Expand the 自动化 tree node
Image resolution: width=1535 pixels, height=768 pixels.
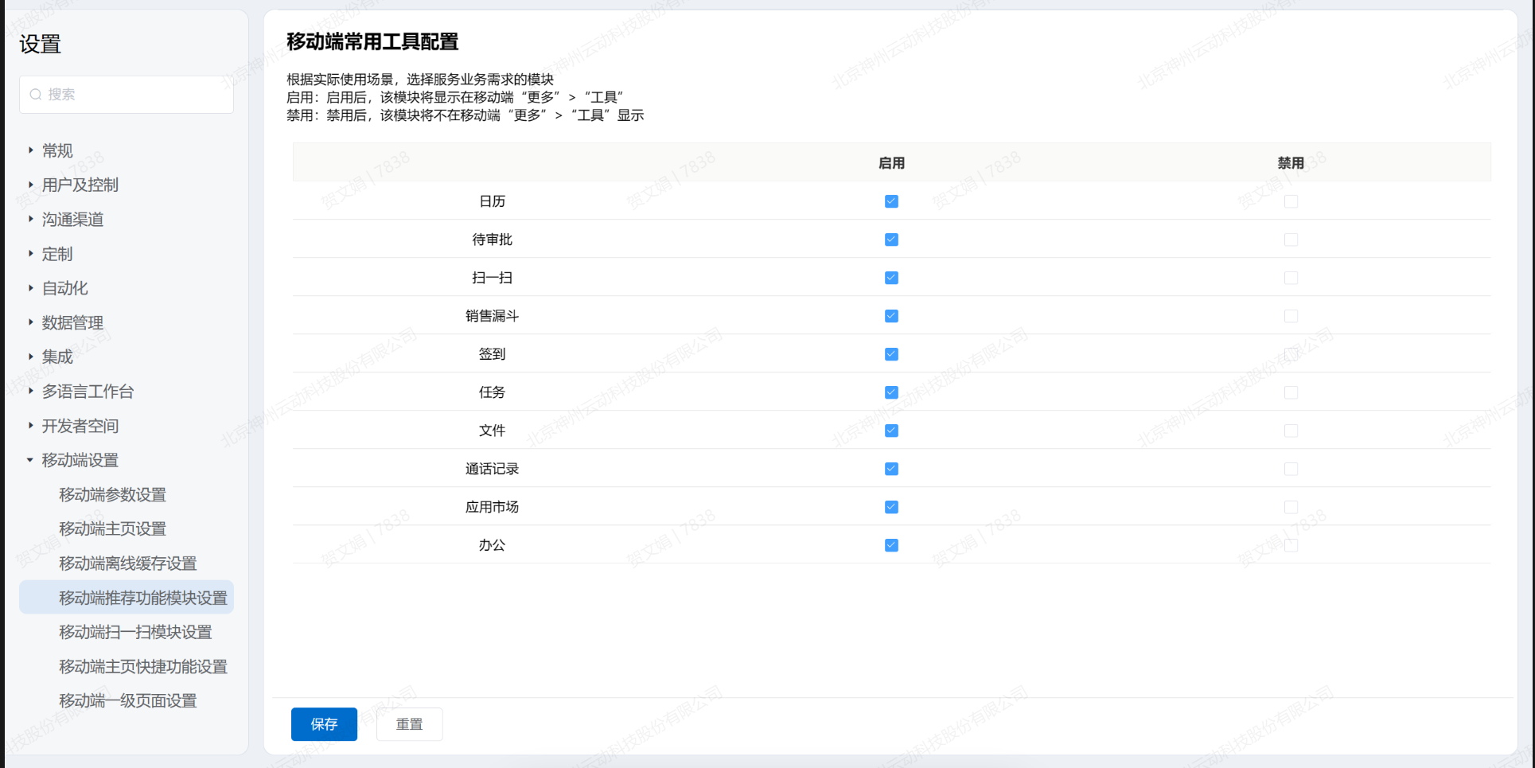click(x=64, y=288)
